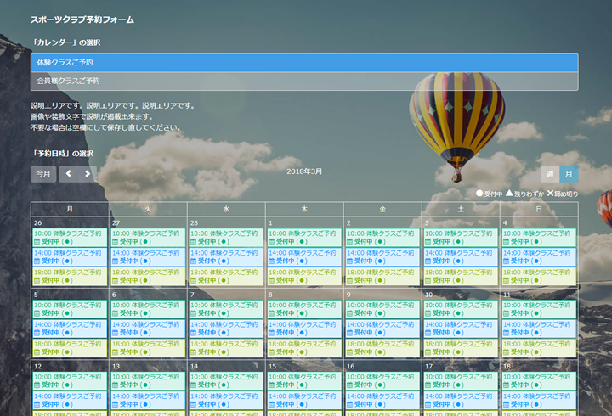Click calendar icon in 14:00 slot on 13th

coord(115,405)
